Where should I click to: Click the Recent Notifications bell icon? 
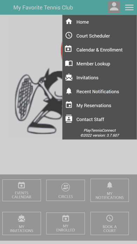coord(69,91)
